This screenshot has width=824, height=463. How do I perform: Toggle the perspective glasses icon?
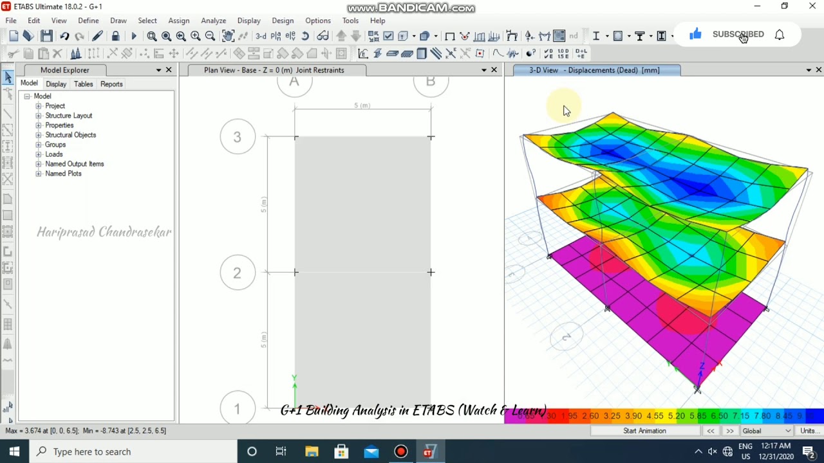pyautogui.click(x=323, y=37)
